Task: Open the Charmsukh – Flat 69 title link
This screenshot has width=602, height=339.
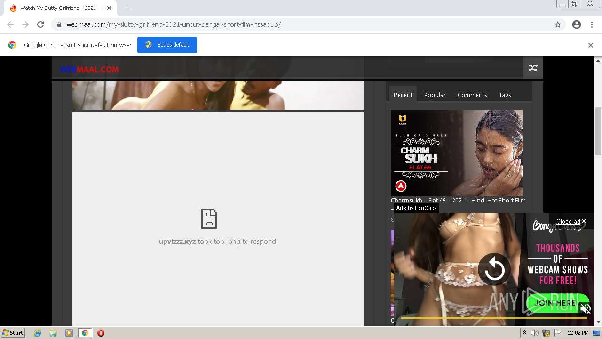Action: pyautogui.click(x=458, y=201)
